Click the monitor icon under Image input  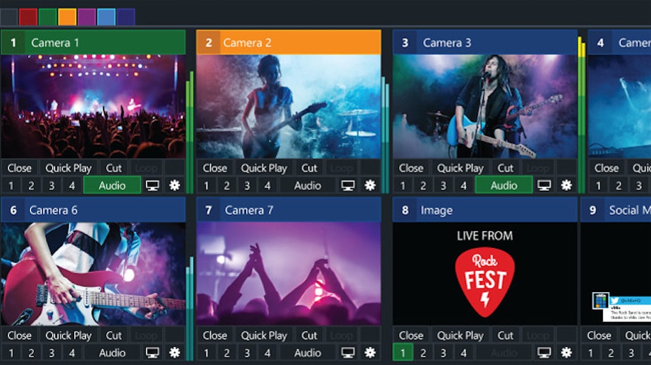point(544,353)
